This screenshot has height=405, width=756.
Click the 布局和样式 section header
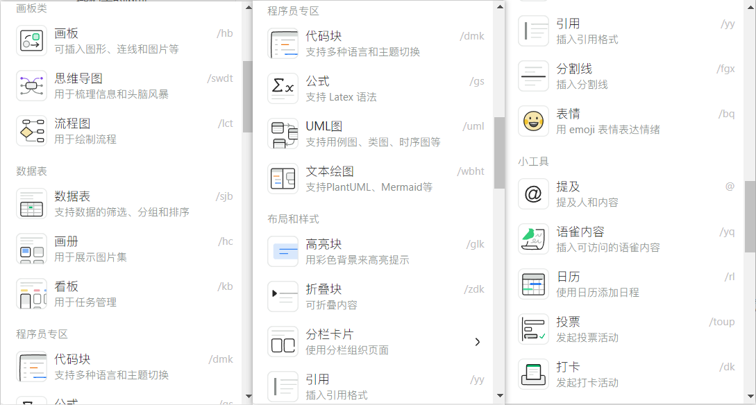click(x=293, y=219)
